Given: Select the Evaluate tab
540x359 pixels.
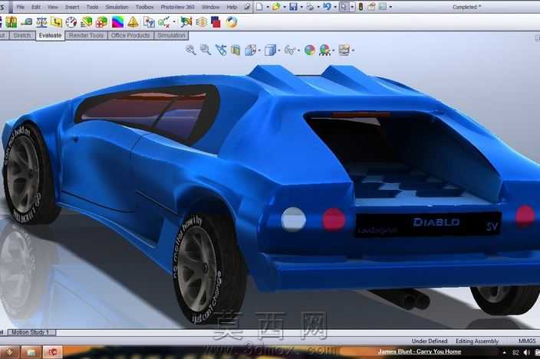Looking at the screenshot, I should tap(51, 35).
